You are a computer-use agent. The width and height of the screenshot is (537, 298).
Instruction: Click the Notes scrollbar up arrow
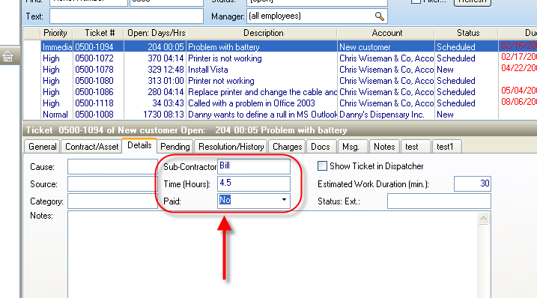[483, 218]
